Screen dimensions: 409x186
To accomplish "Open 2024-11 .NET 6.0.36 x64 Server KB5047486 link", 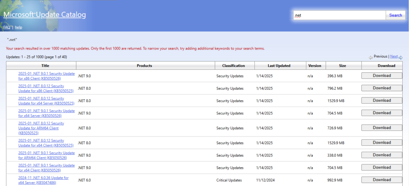I will (43, 180).
